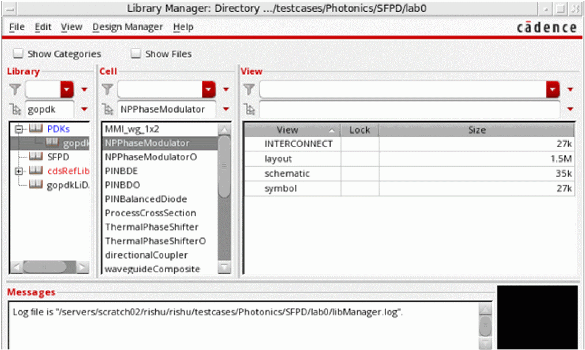This screenshot has width=585, height=350.
Task: Select the MMI_wg_1x2 cell
Action: click(x=132, y=129)
